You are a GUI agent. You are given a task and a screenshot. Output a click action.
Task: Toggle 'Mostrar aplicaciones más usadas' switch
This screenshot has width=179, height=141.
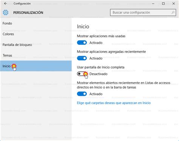click(x=82, y=43)
